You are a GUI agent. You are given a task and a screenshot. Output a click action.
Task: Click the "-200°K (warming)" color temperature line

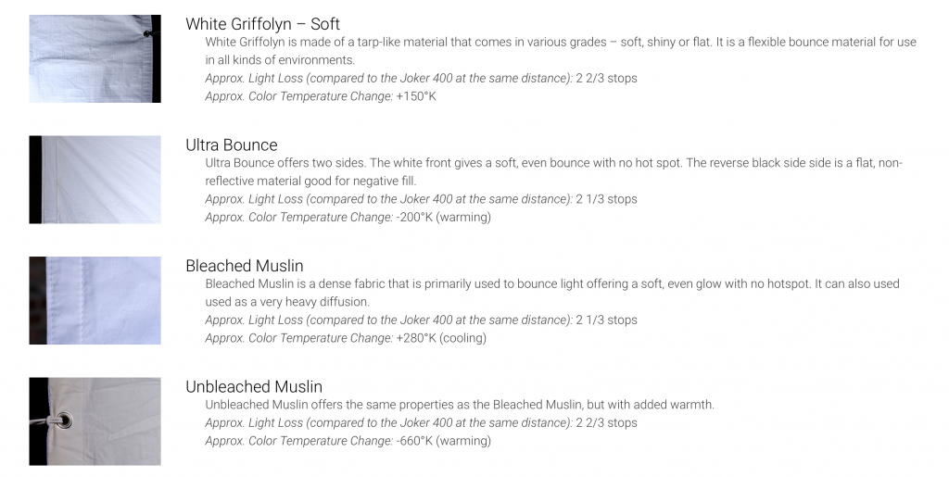[x=348, y=218]
